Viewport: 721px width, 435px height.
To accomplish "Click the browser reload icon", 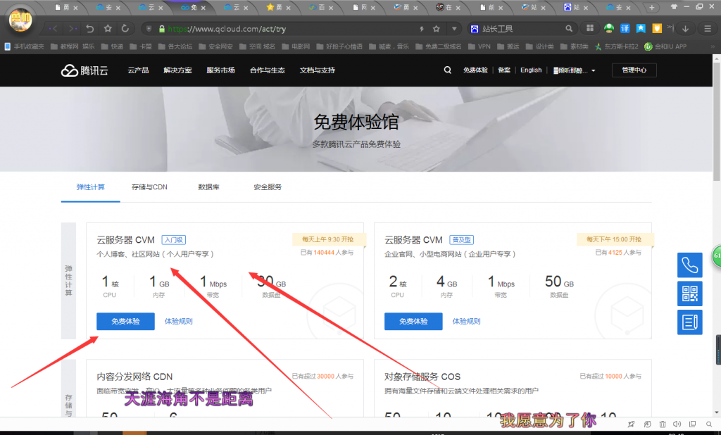I will tap(125, 29).
